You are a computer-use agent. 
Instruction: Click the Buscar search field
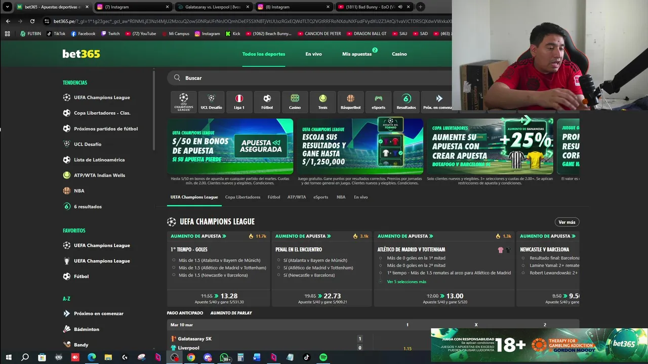tap(310, 78)
